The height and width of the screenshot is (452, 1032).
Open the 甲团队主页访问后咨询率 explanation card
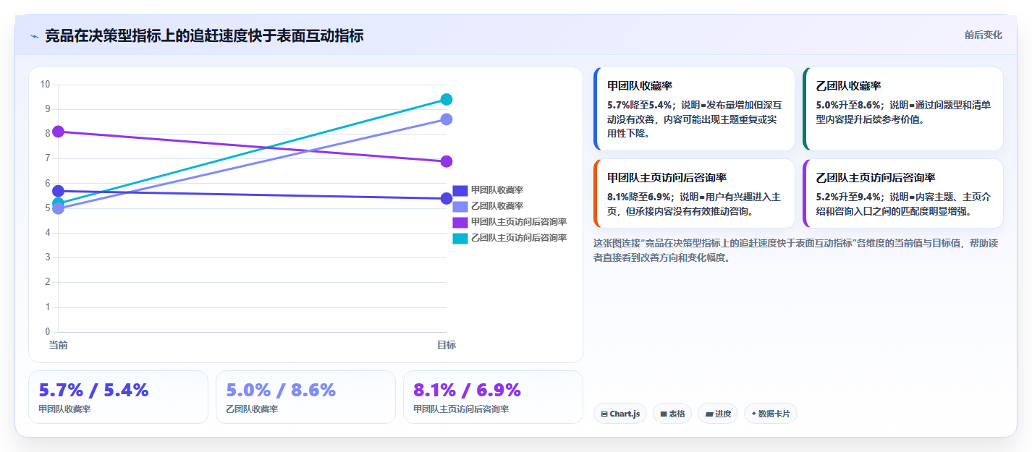pos(694,194)
